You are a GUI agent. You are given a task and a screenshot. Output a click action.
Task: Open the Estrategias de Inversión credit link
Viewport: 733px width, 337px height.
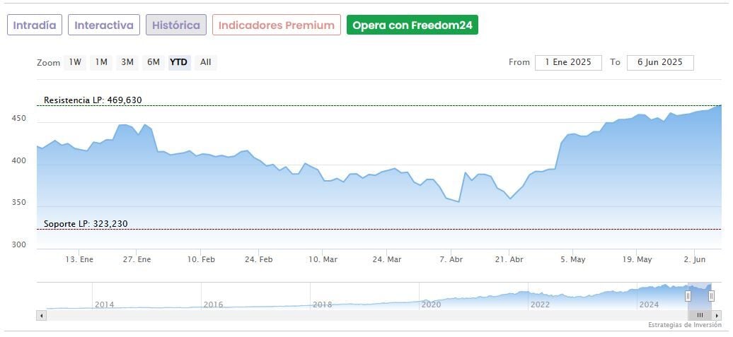684,325
